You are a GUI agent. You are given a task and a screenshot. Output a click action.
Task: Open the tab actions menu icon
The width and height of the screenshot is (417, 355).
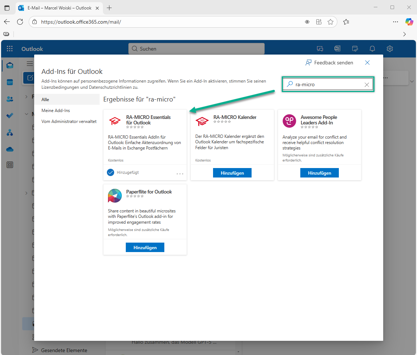(7, 8)
